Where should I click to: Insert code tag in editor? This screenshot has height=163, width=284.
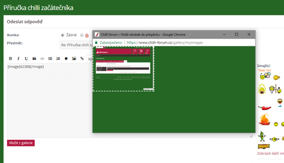click(42, 58)
